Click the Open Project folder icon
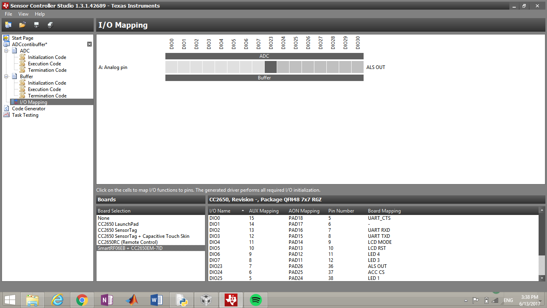Screen dimensions: 547x308 [x=22, y=25]
